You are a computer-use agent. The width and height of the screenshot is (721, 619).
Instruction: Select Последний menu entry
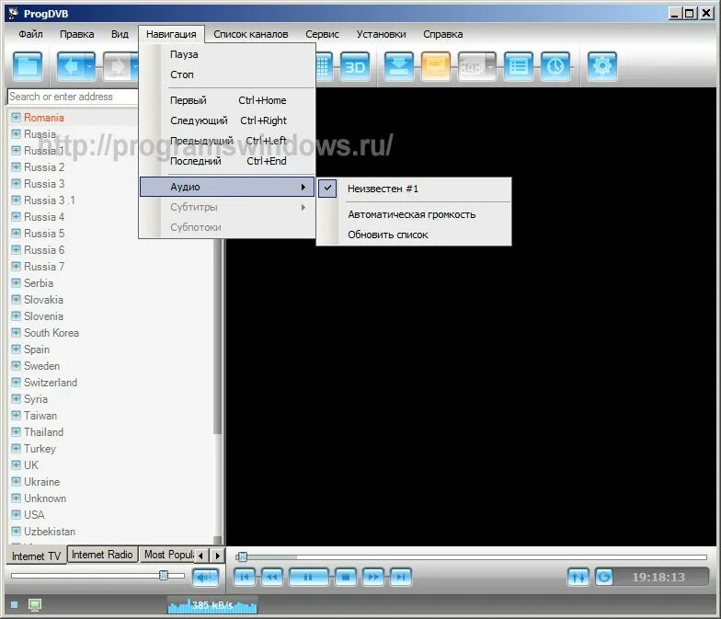point(228,161)
